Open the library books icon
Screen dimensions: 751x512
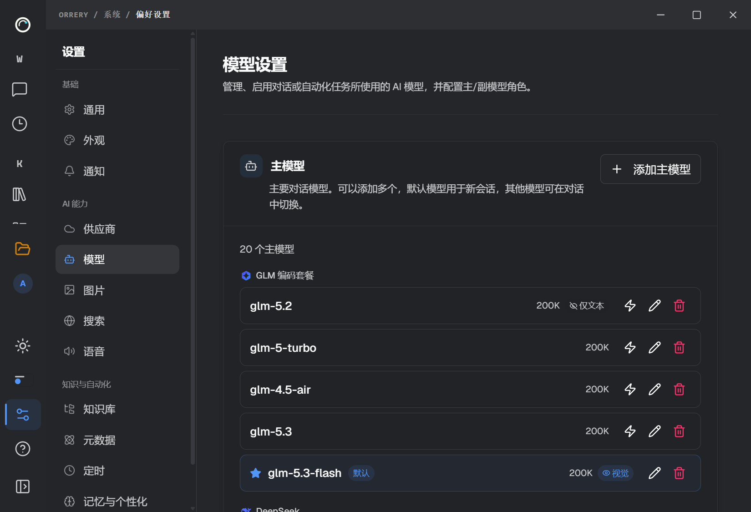pyautogui.click(x=20, y=194)
